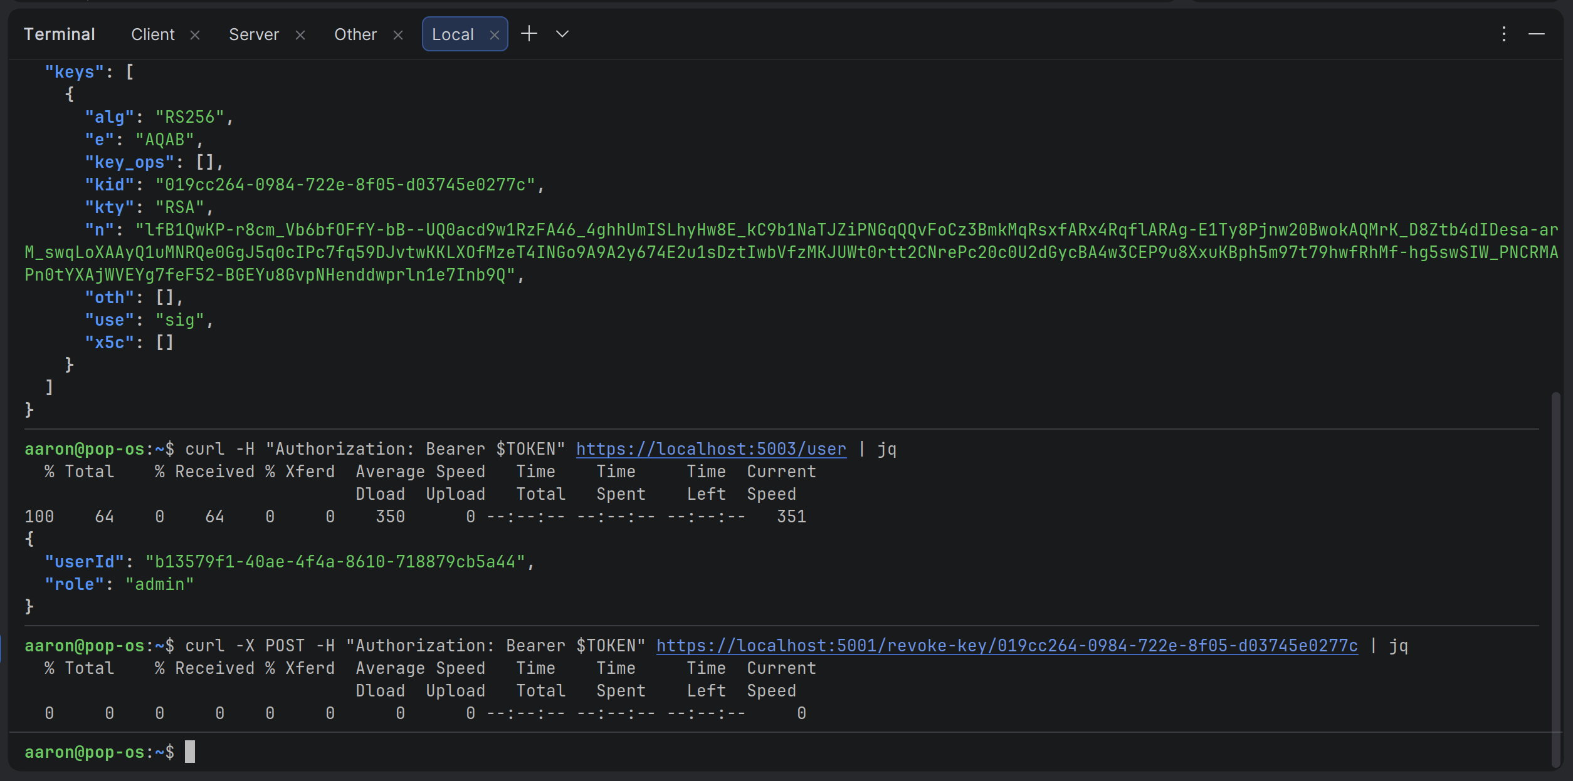Image resolution: width=1573 pixels, height=781 pixels.
Task: Hide the Terminal tool window
Action: (x=1537, y=34)
